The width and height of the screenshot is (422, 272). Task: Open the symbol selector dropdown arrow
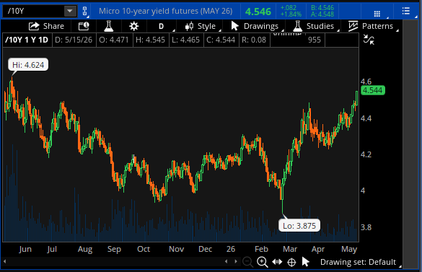(70, 11)
